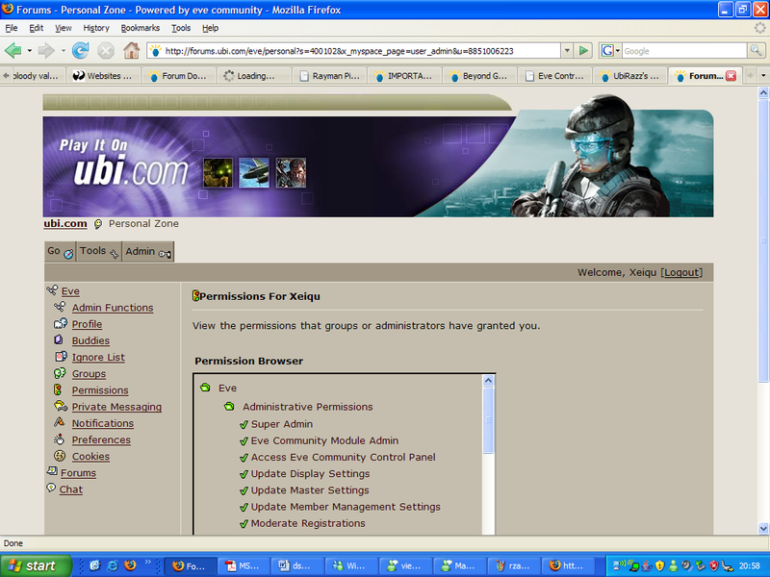This screenshot has height=577, width=770.
Task: Switch to the Websites tab
Action: (103, 76)
